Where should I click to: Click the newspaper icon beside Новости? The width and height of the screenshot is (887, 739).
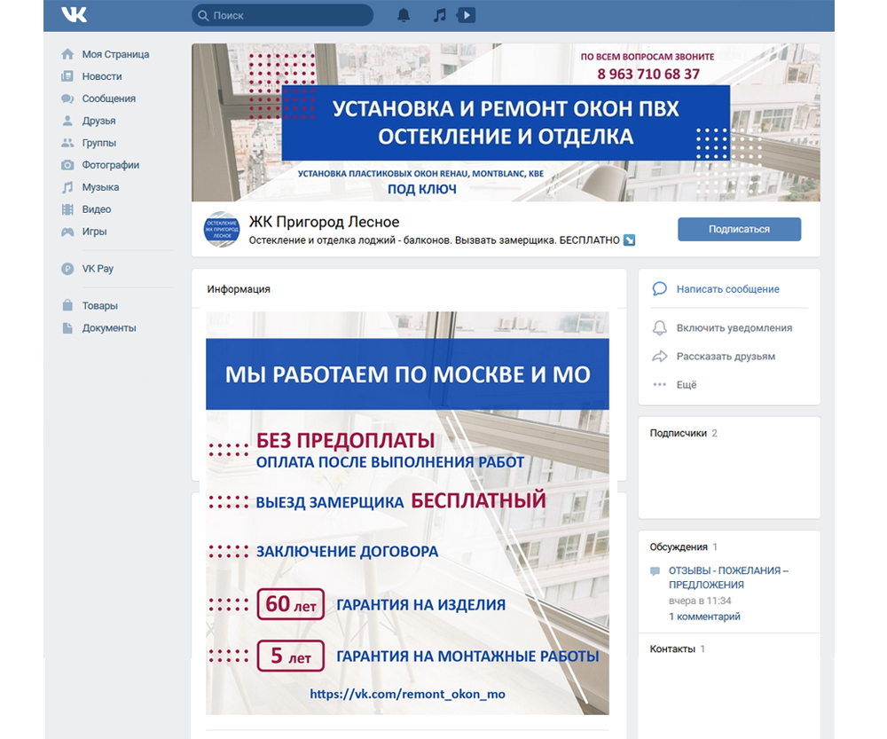[67, 76]
